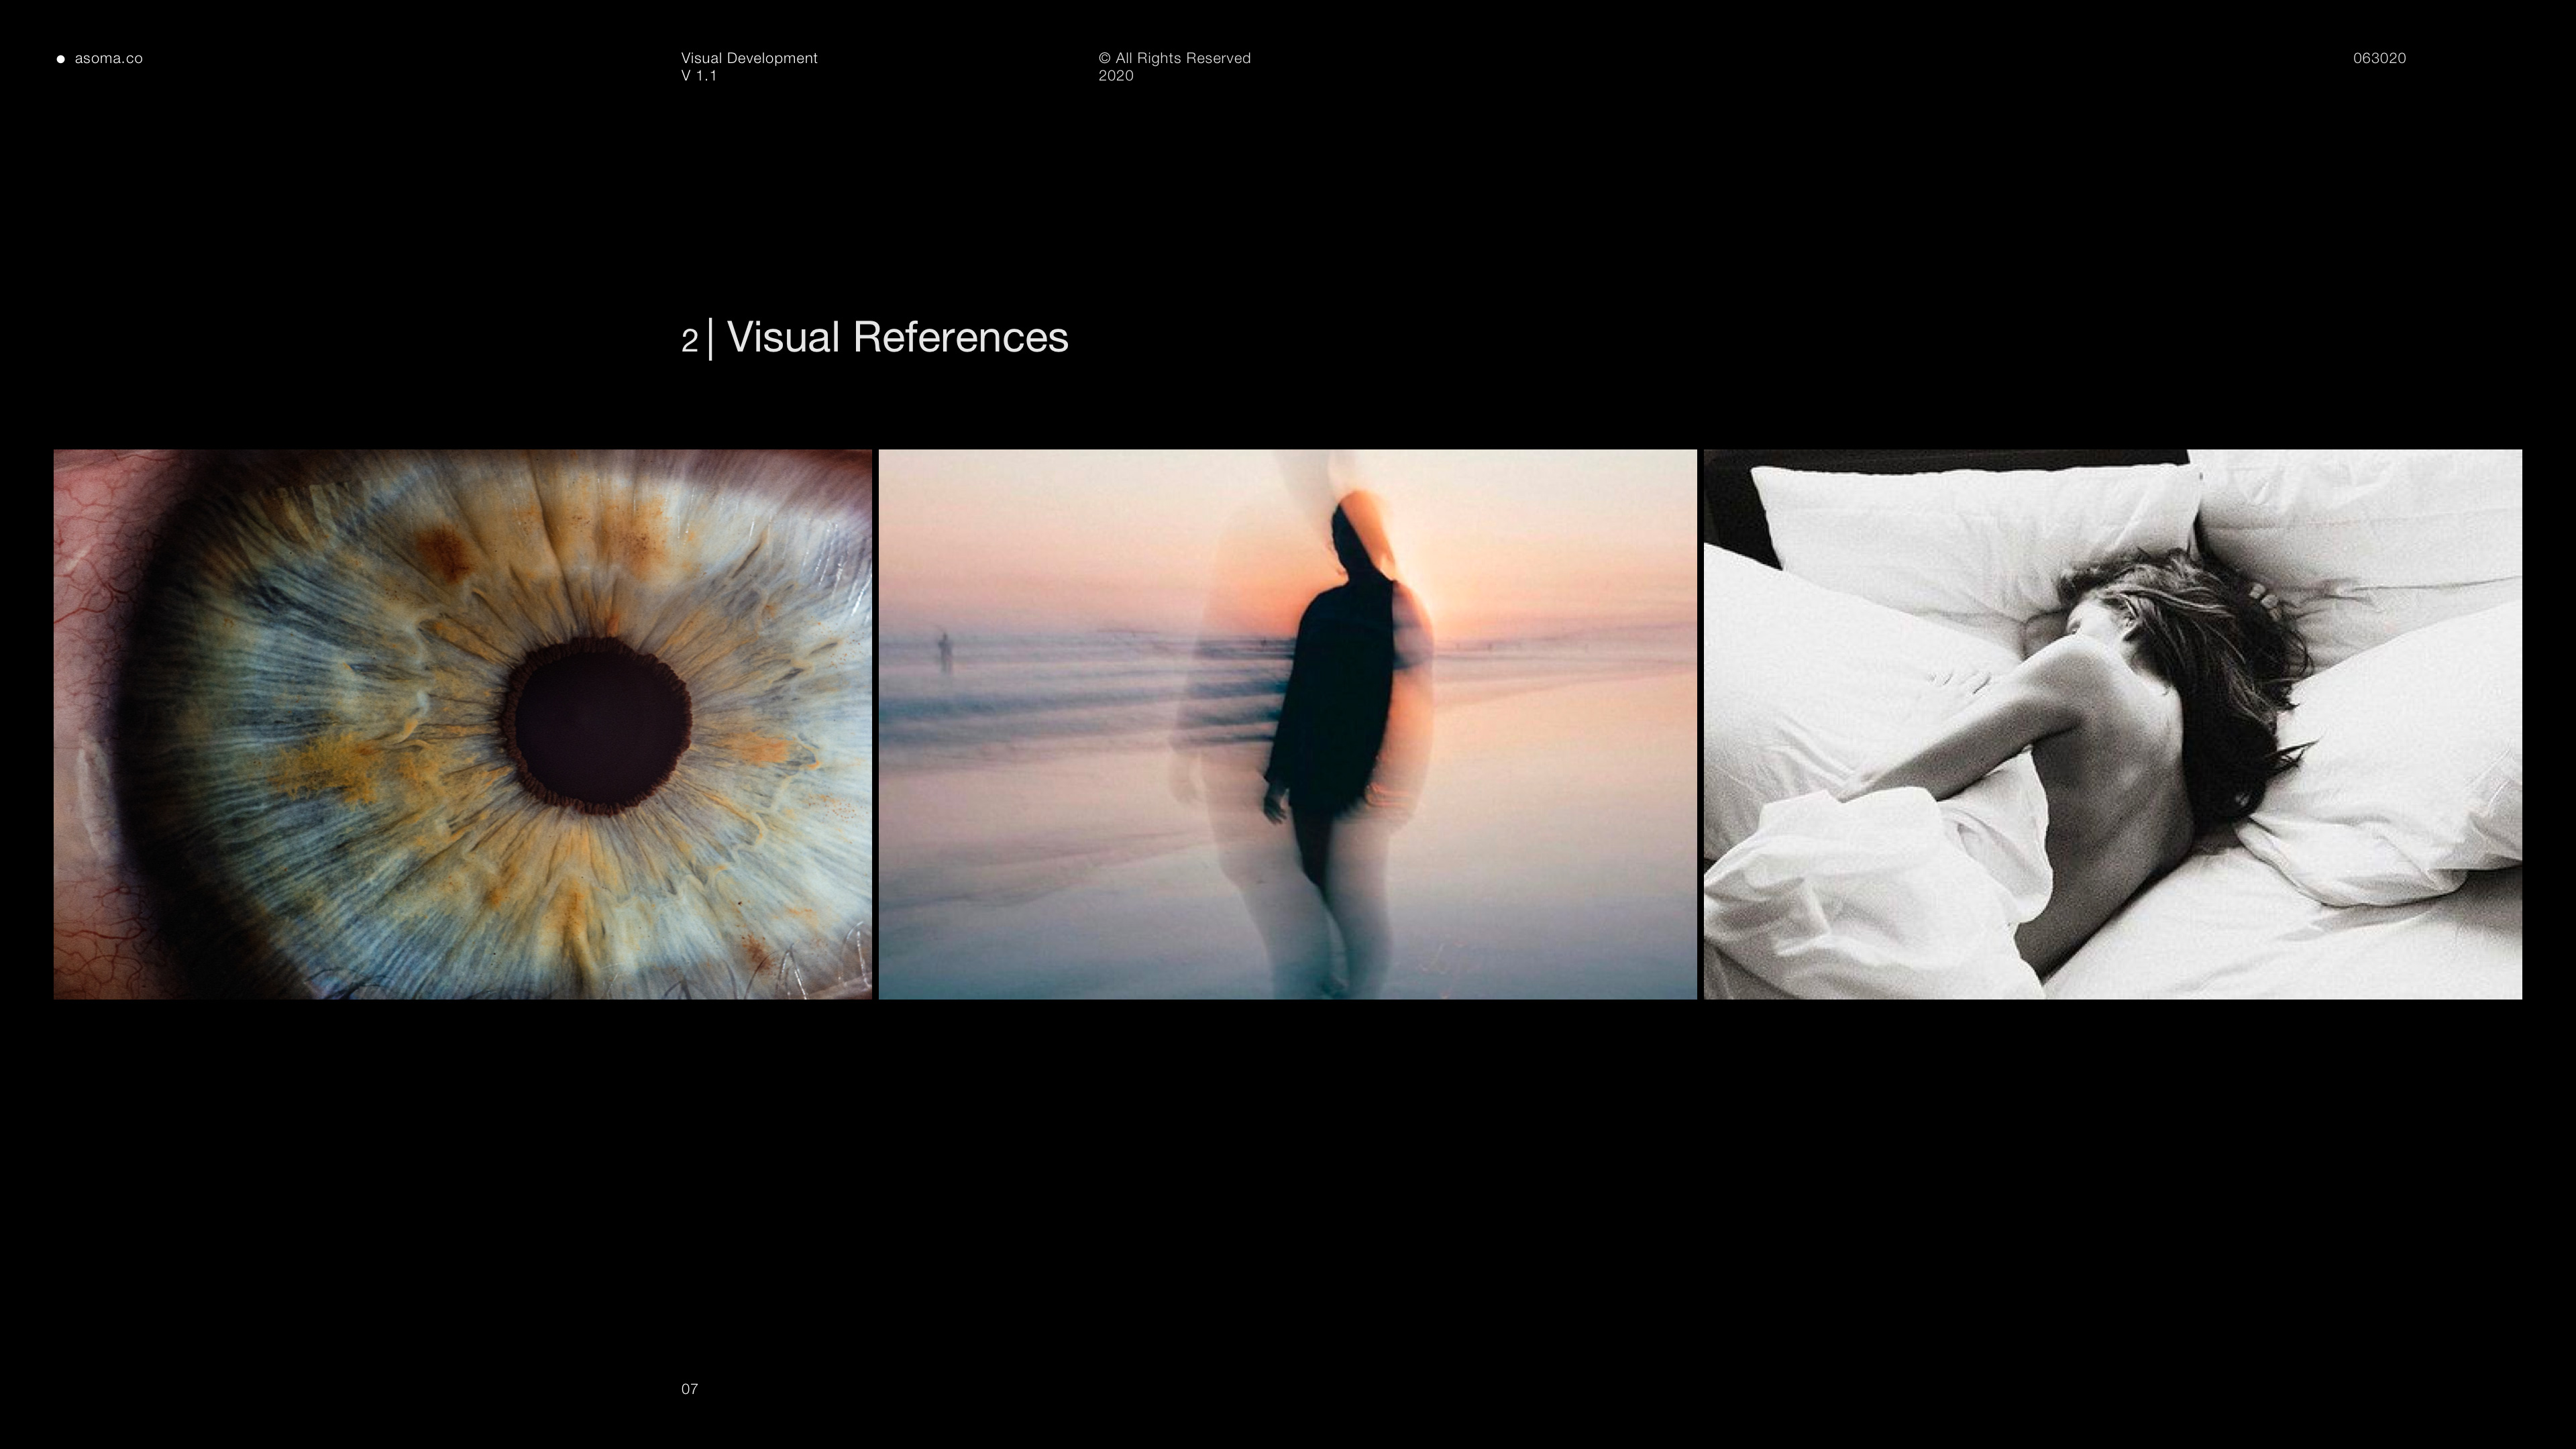Click the white bullet dot beside asoma.co
Image resolution: width=2576 pixels, height=1449 pixels.
tap(61, 59)
